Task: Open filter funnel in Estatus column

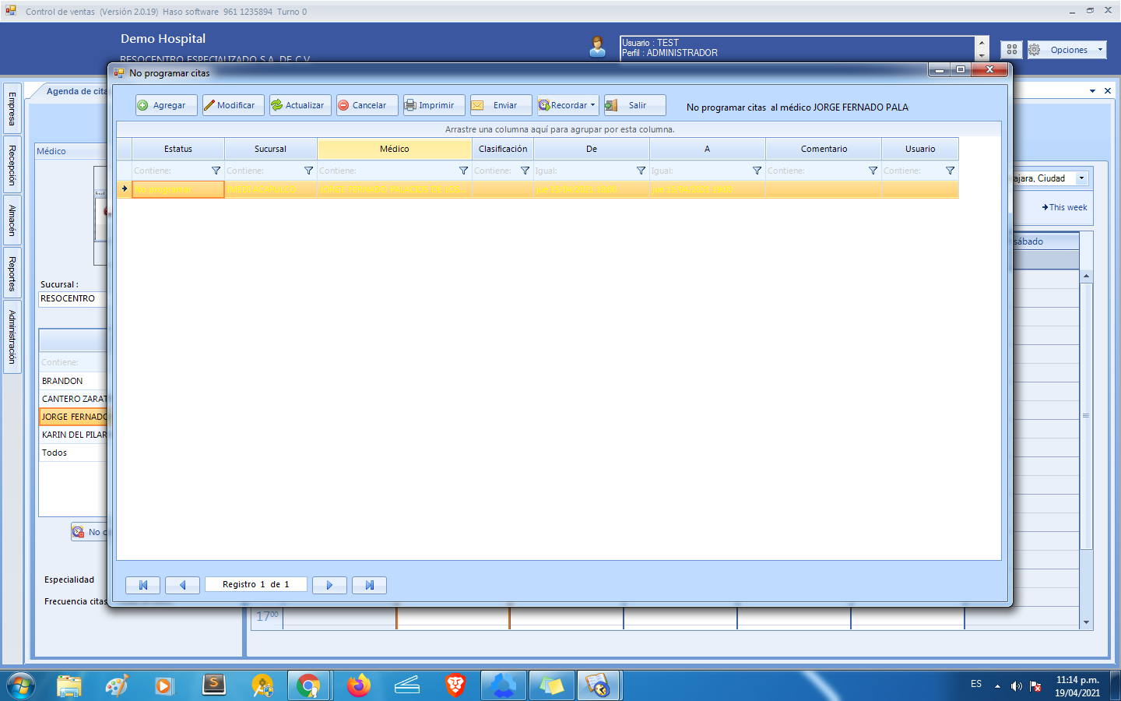Action: (x=216, y=171)
